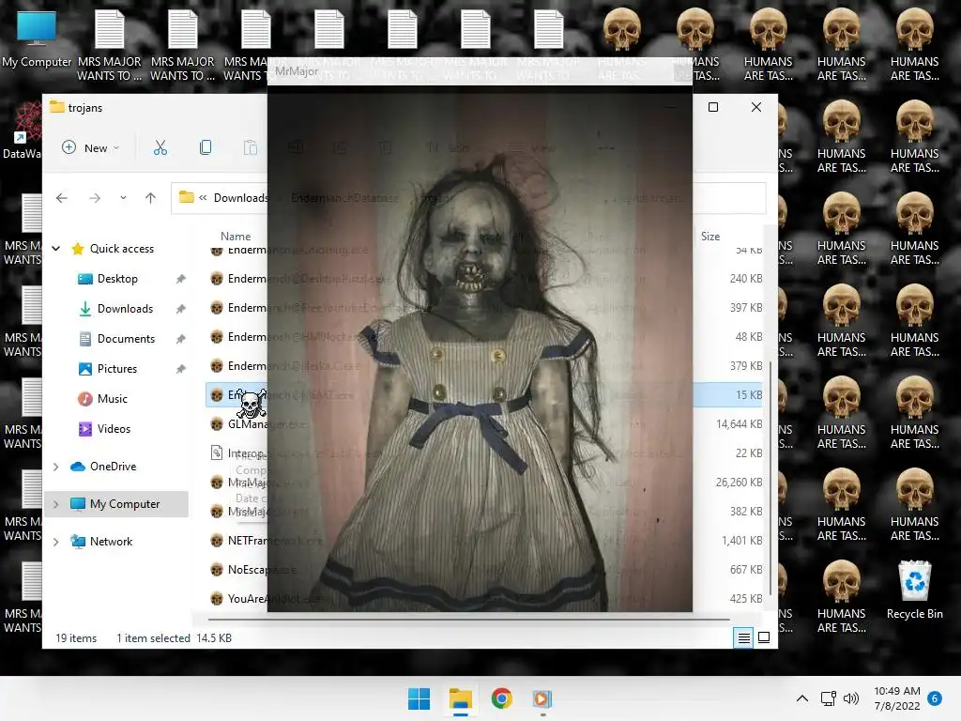Launch Google Chrome from the taskbar

point(501,698)
